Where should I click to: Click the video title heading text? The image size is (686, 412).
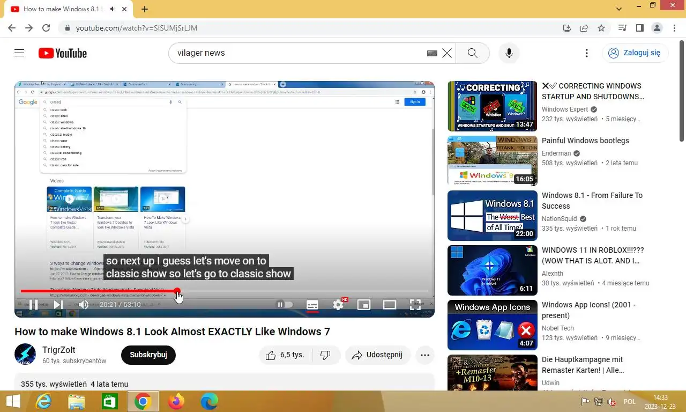[172, 332]
